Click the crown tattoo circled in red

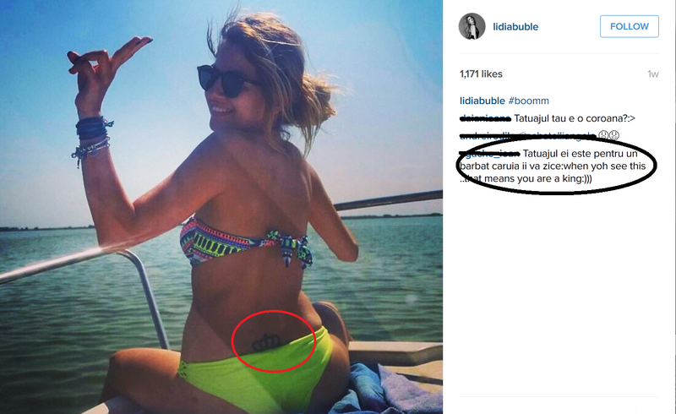(x=265, y=342)
